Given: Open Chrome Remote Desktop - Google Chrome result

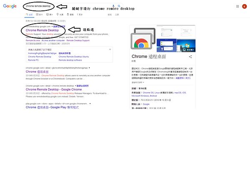Looking at the screenshot, I should 54,89.
